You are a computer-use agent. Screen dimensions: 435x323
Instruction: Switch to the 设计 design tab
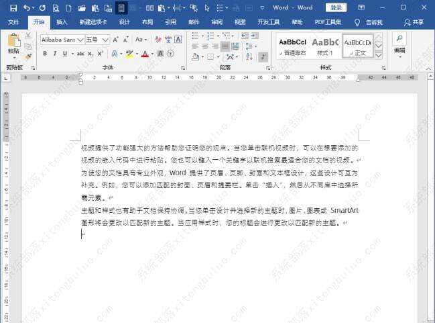click(x=124, y=22)
